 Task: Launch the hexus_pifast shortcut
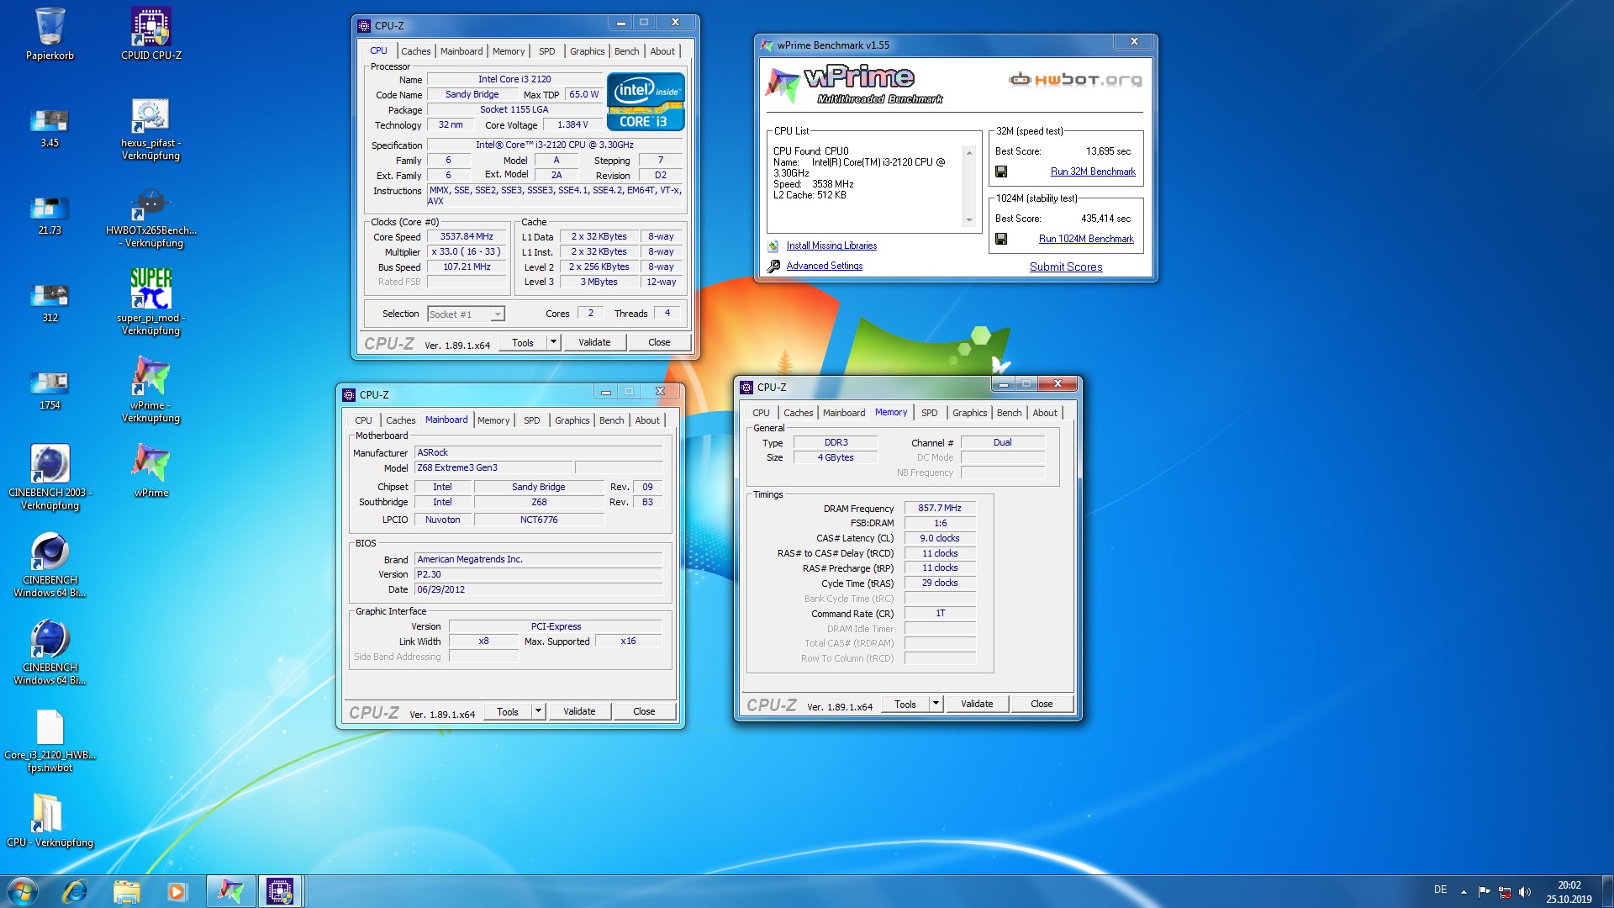coord(151,129)
